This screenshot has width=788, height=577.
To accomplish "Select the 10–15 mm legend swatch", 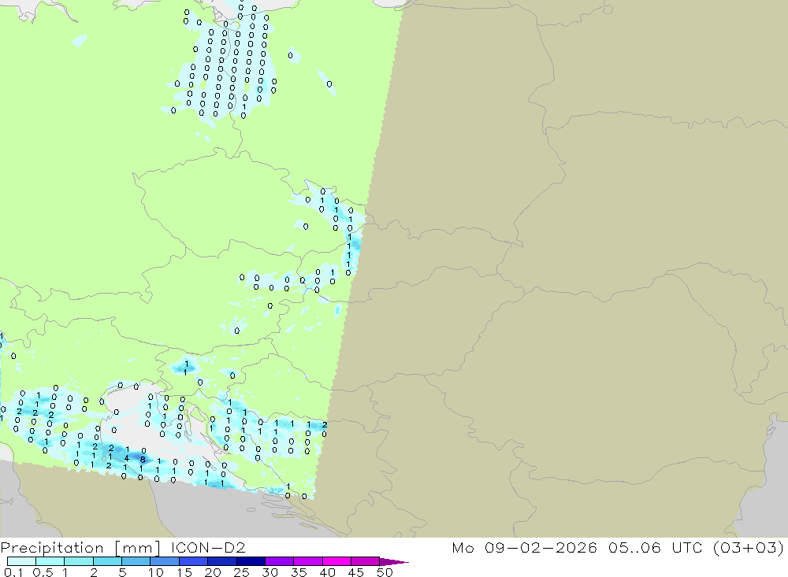I will pos(165,561).
